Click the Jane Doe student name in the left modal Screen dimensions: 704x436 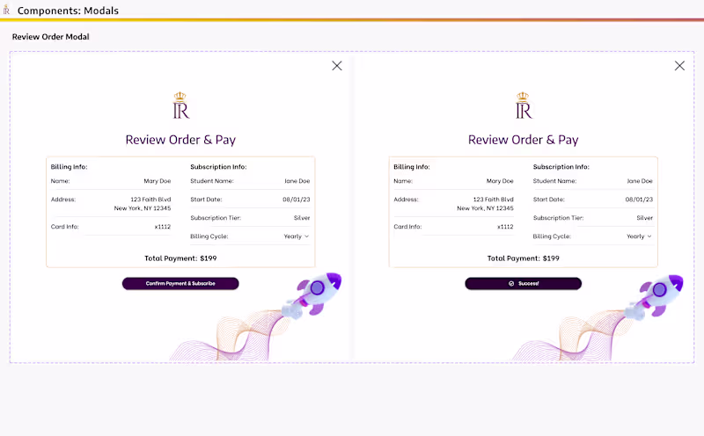tap(297, 181)
